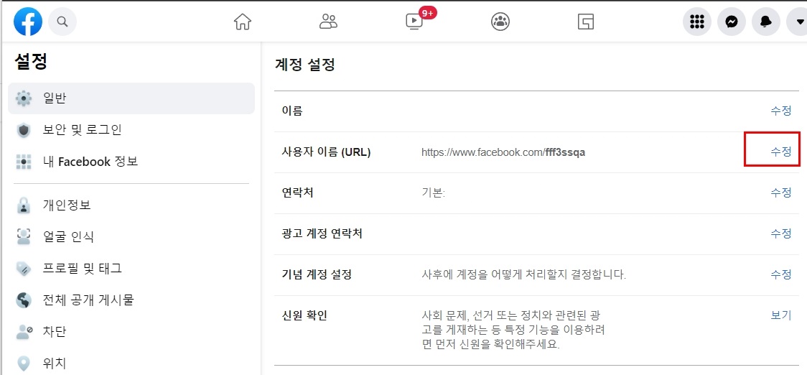Click the 이름 row label

tap(292, 111)
